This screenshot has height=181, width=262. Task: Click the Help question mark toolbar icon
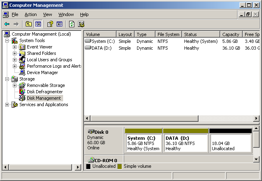click(x=50, y=24)
